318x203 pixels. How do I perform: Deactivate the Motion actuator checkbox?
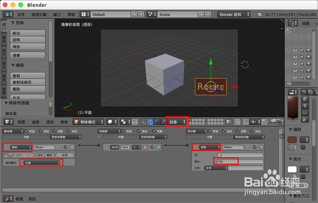pos(255,147)
